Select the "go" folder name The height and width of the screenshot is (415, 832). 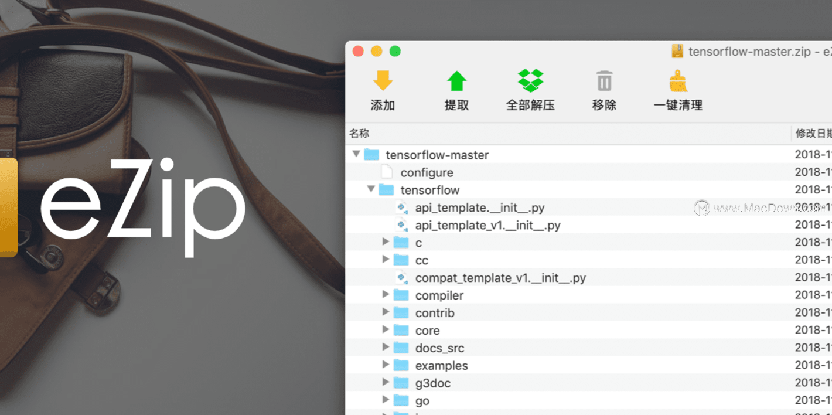tap(422, 401)
